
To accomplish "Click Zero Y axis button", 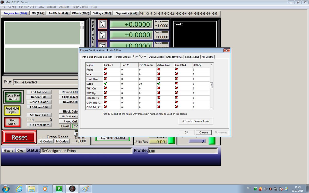I will [102, 35].
